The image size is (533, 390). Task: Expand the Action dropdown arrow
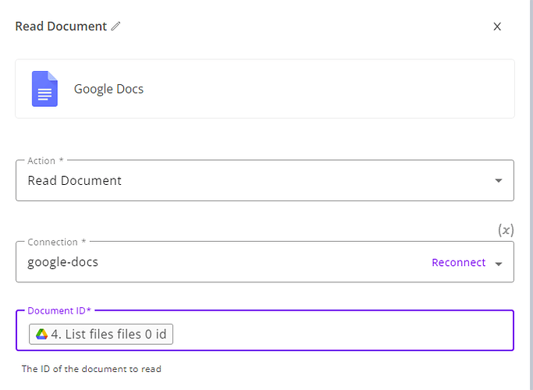point(499,181)
